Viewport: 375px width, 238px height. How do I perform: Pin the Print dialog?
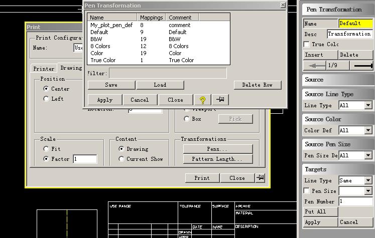(x=260, y=178)
